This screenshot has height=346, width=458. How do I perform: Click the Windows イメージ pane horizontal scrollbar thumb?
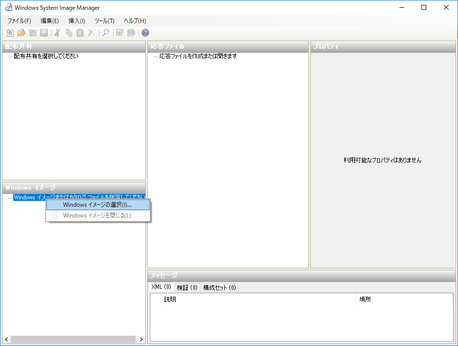coord(73,339)
